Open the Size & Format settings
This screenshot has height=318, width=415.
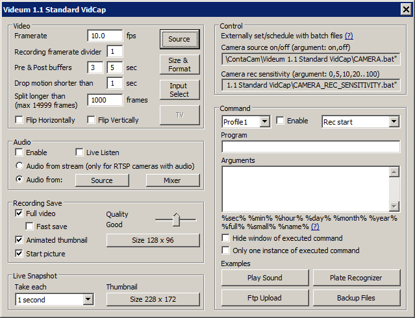click(x=179, y=64)
